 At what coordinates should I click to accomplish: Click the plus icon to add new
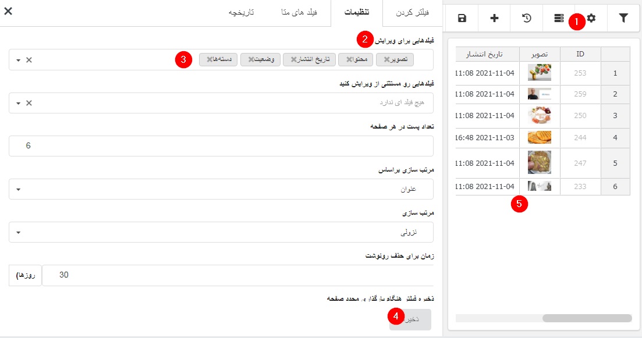point(494,19)
